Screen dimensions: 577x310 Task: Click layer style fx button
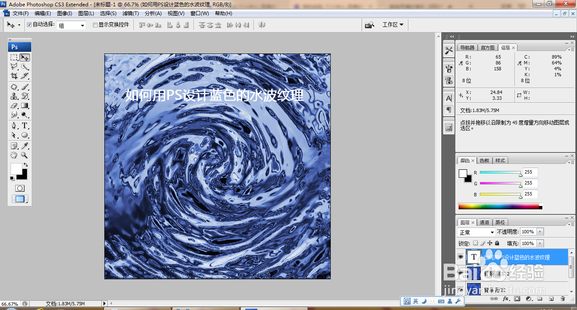click(506, 299)
